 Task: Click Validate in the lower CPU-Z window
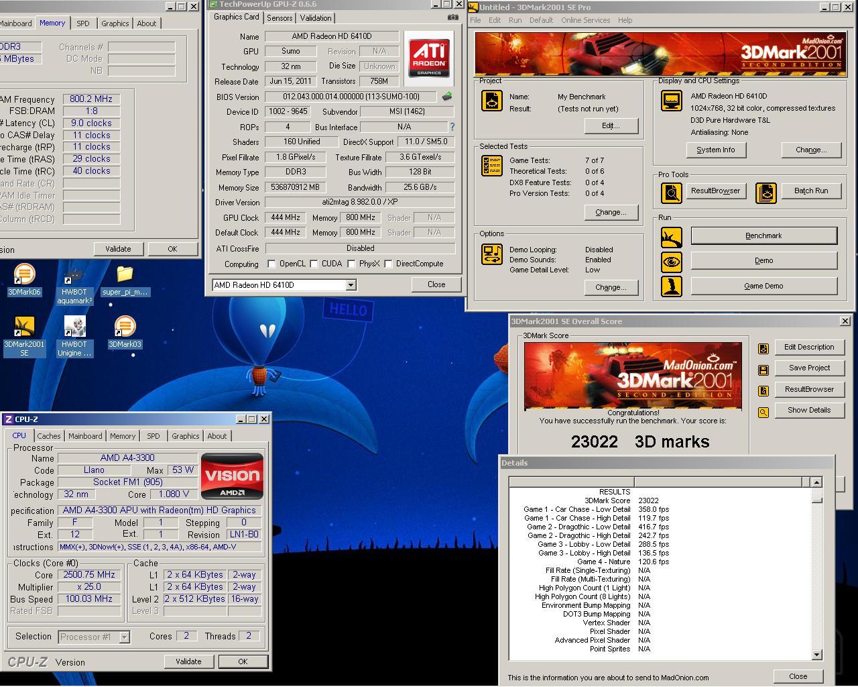tap(188, 662)
